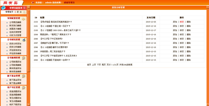Open 公司概况编辑 menu item
Viewport: 209px width, 106px height.
point(15,22)
